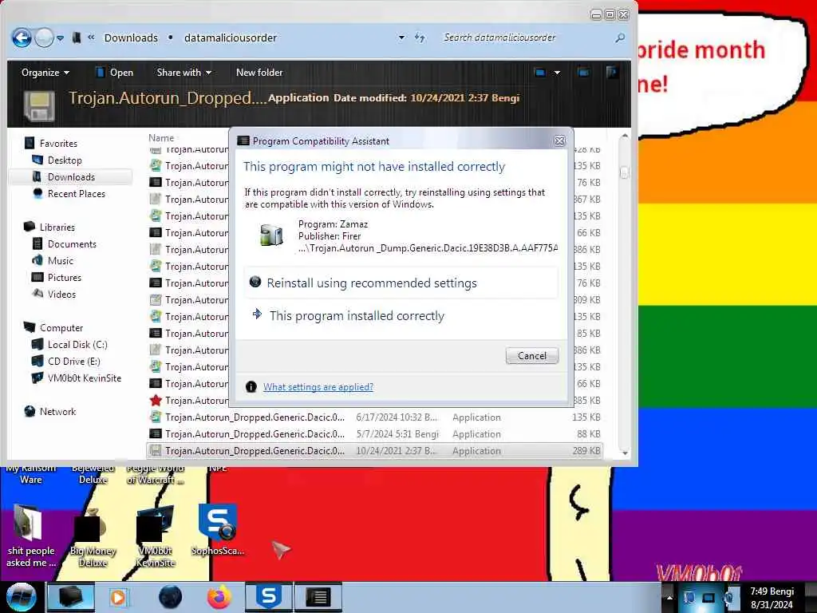Click the taskbar clock showing 7:49
Image resolution: width=817 pixels, height=613 pixels.
click(x=772, y=598)
